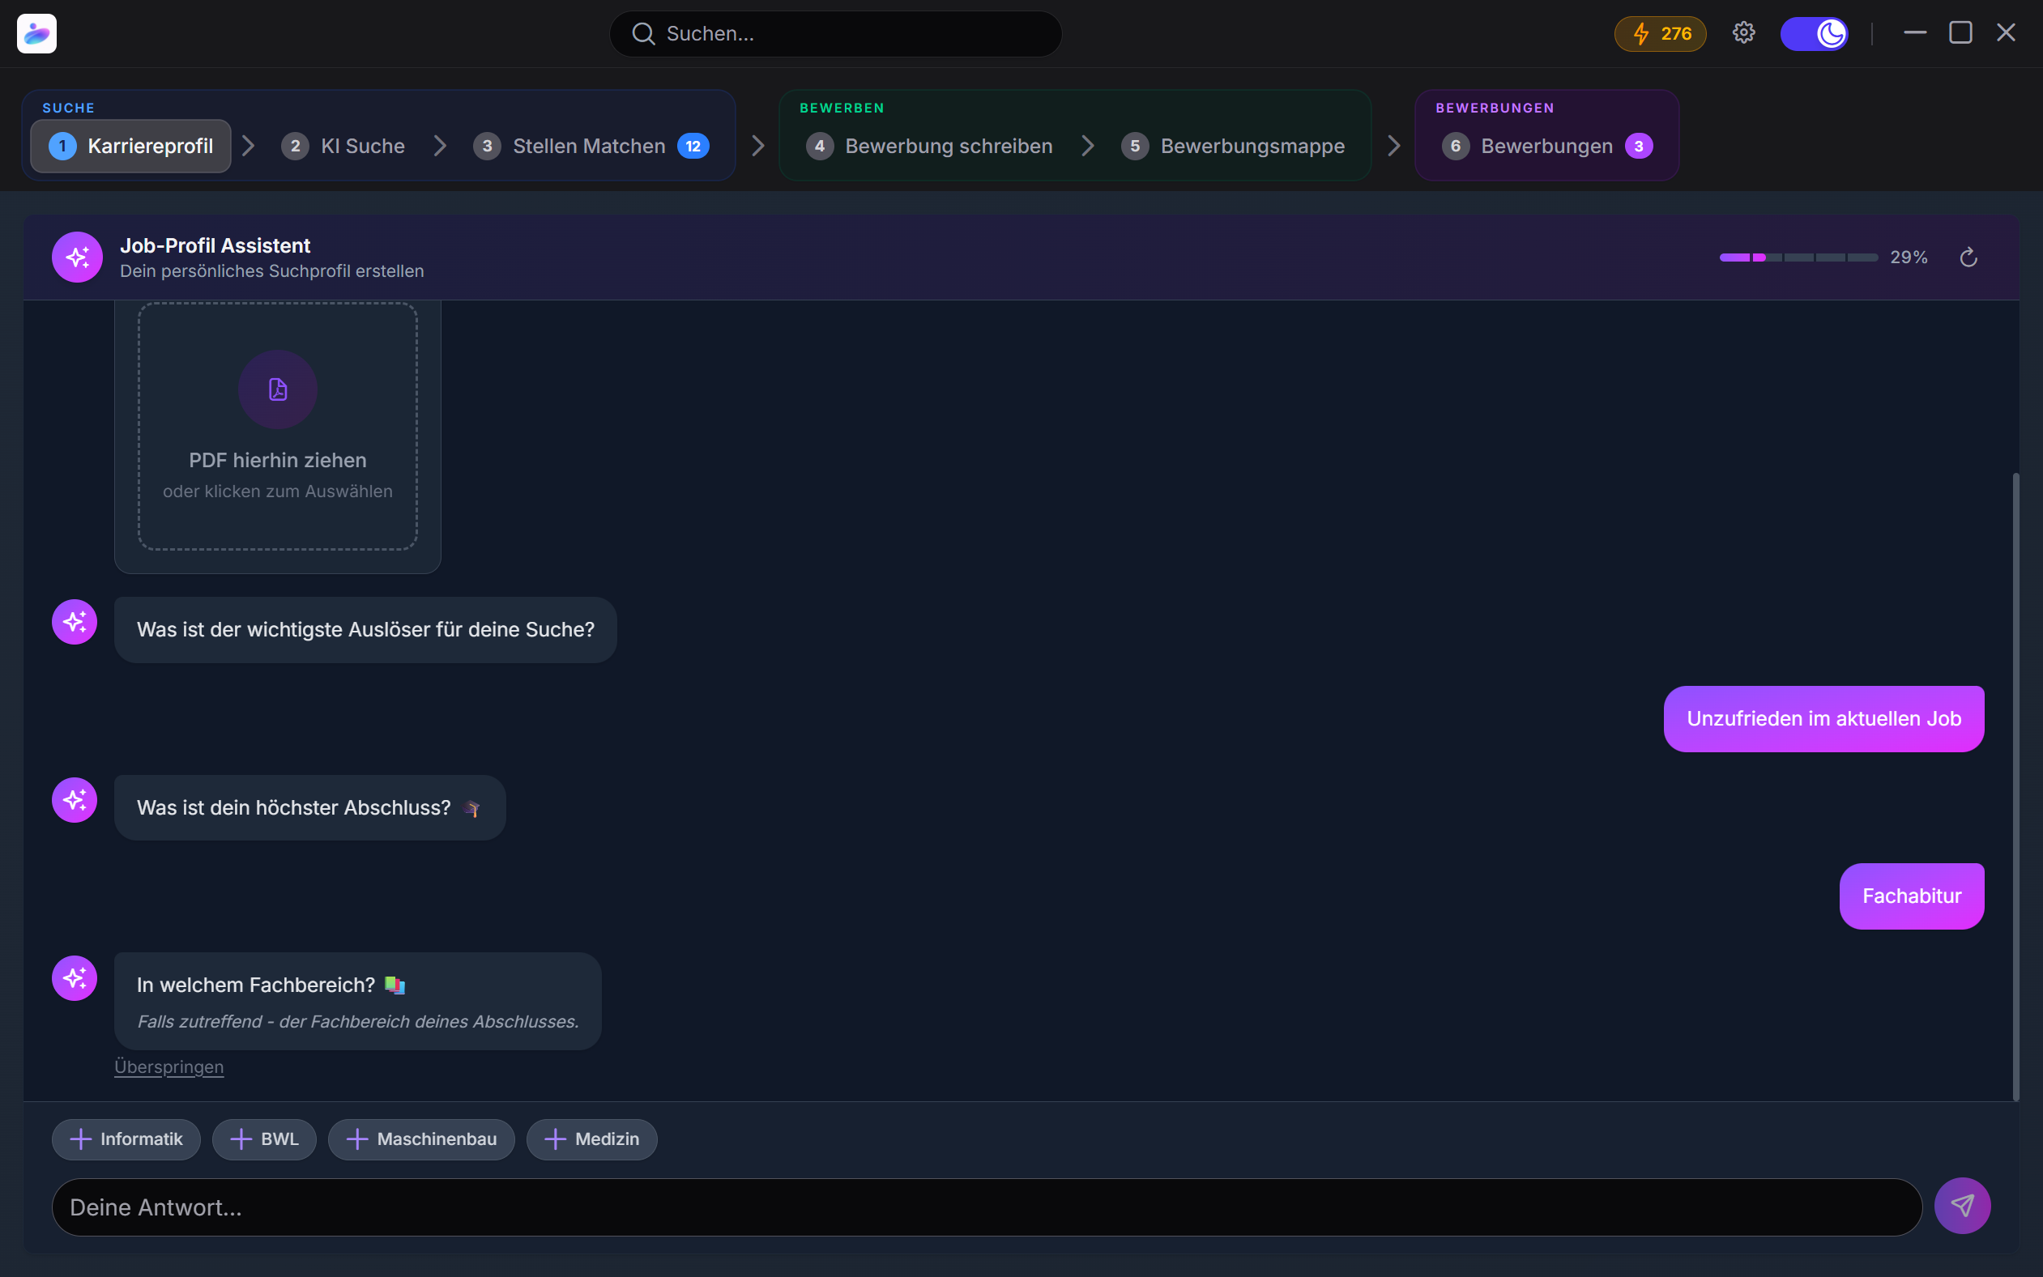Image resolution: width=2043 pixels, height=1277 pixels.
Task: Click step number 2 circle
Action: (295, 146)
